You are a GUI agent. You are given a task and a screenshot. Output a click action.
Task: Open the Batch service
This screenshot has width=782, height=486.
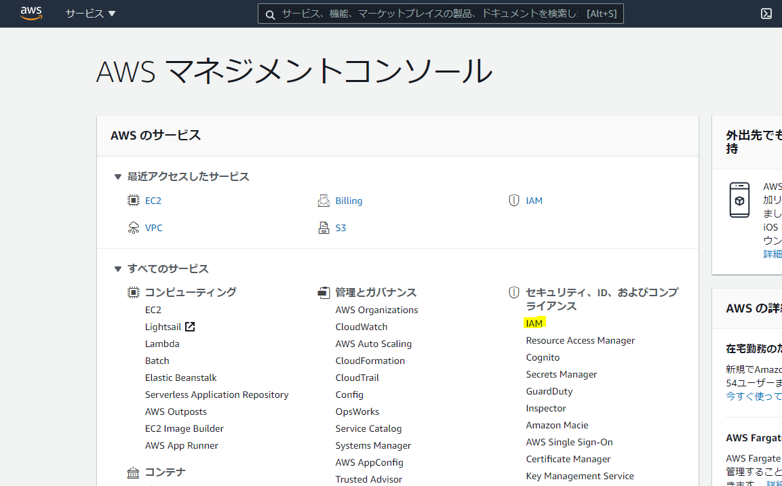[x=157, y=361]
